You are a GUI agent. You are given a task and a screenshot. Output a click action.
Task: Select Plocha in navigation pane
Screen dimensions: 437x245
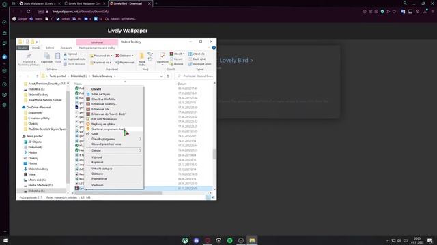pos(32,163)
